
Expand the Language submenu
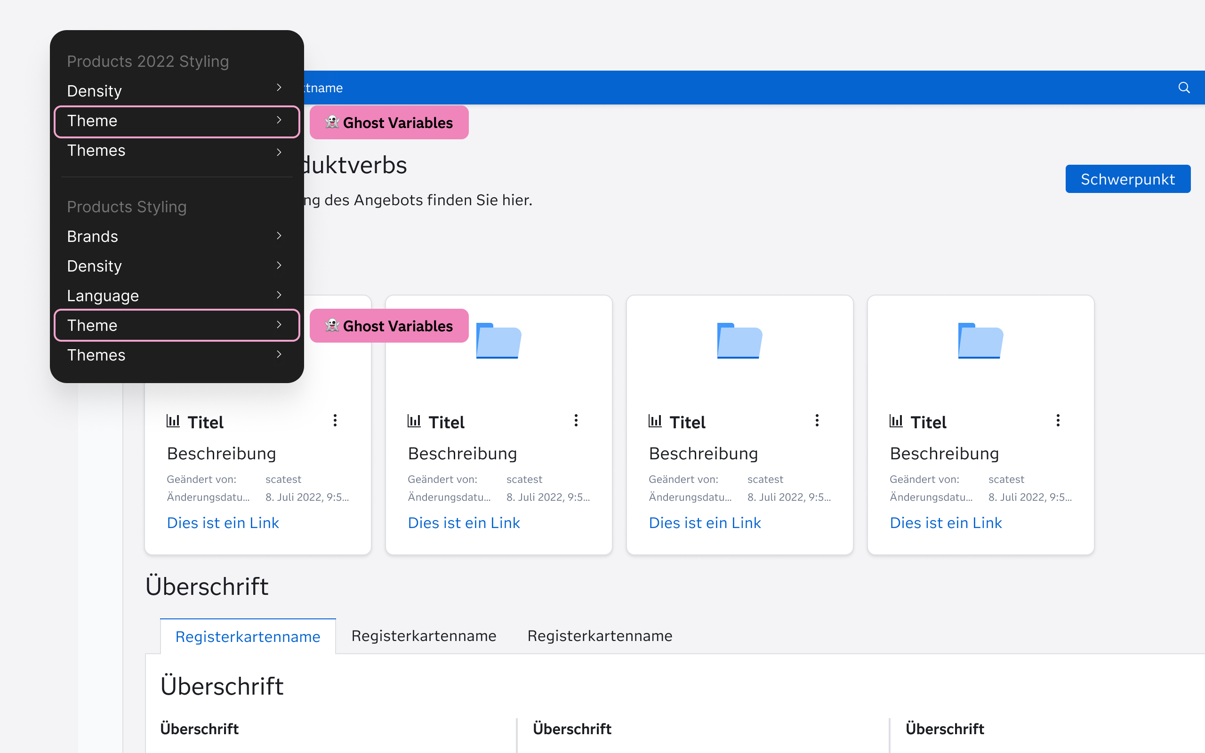click(177, 296)
